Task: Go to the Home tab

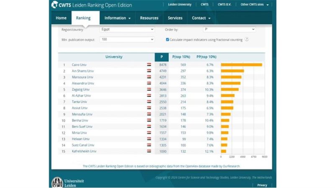Action: coord(61,18)
